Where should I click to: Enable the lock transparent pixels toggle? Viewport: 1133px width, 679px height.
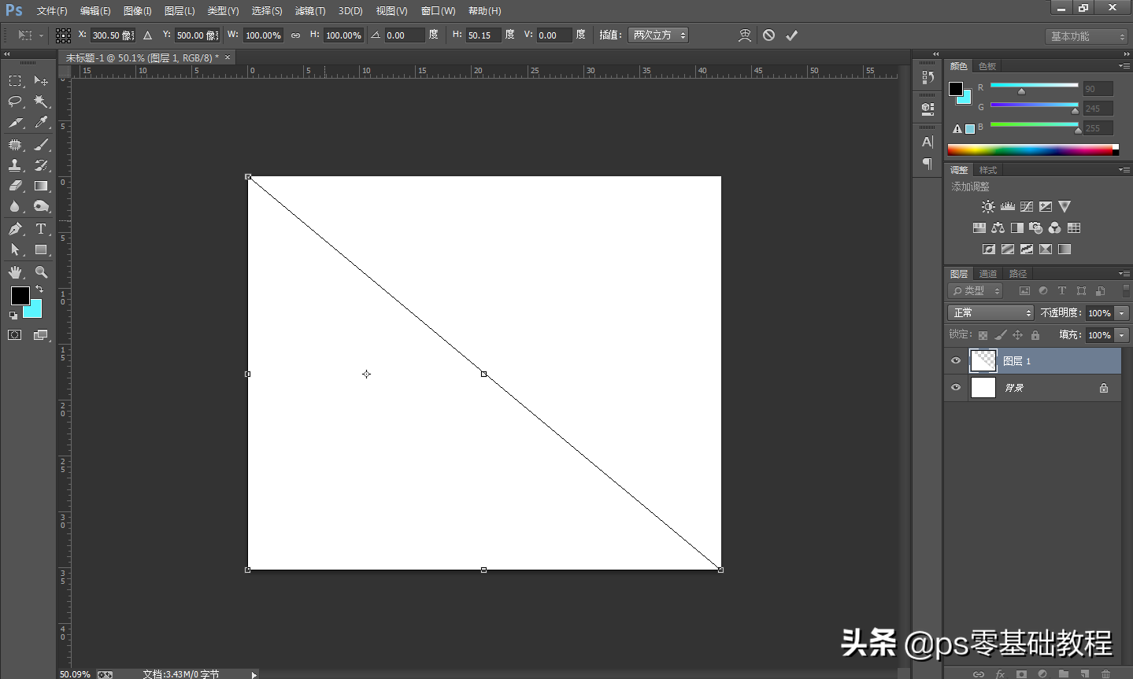(982, 334)
